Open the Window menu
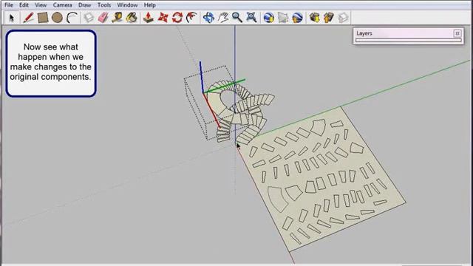Screen dimensions: 473x266 [127, 5]
